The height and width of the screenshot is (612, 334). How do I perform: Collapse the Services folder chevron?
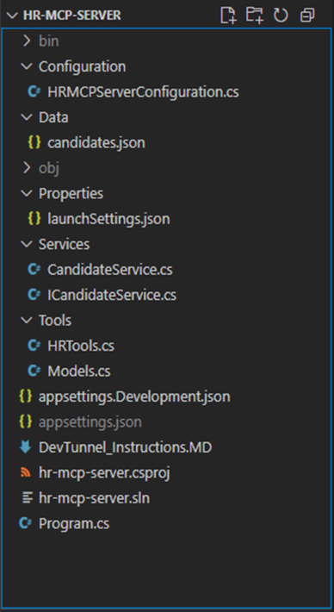pyautogui.click(x=27, y=244)
